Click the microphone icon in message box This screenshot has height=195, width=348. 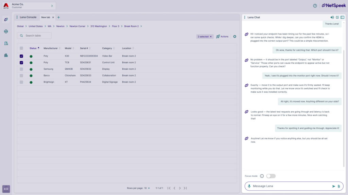click(x=249, y=186)
